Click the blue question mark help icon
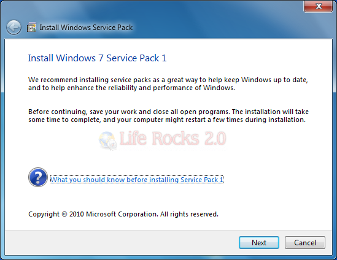337x260 pixels. coord(38,177)
